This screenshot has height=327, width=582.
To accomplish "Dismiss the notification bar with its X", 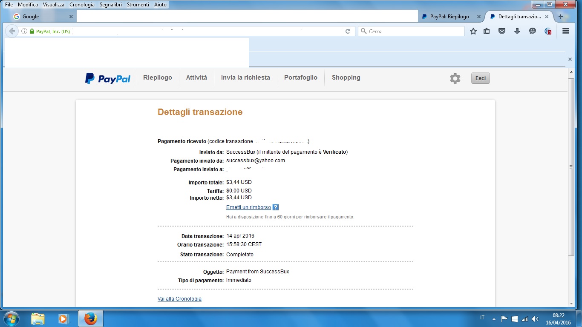I will (570, 59).
